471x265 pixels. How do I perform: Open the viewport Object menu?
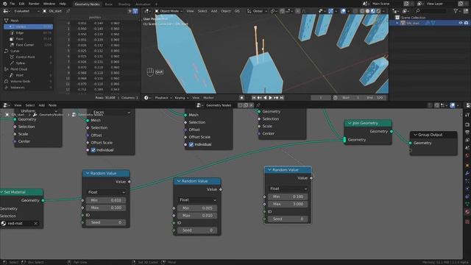(x=226, y=11)
